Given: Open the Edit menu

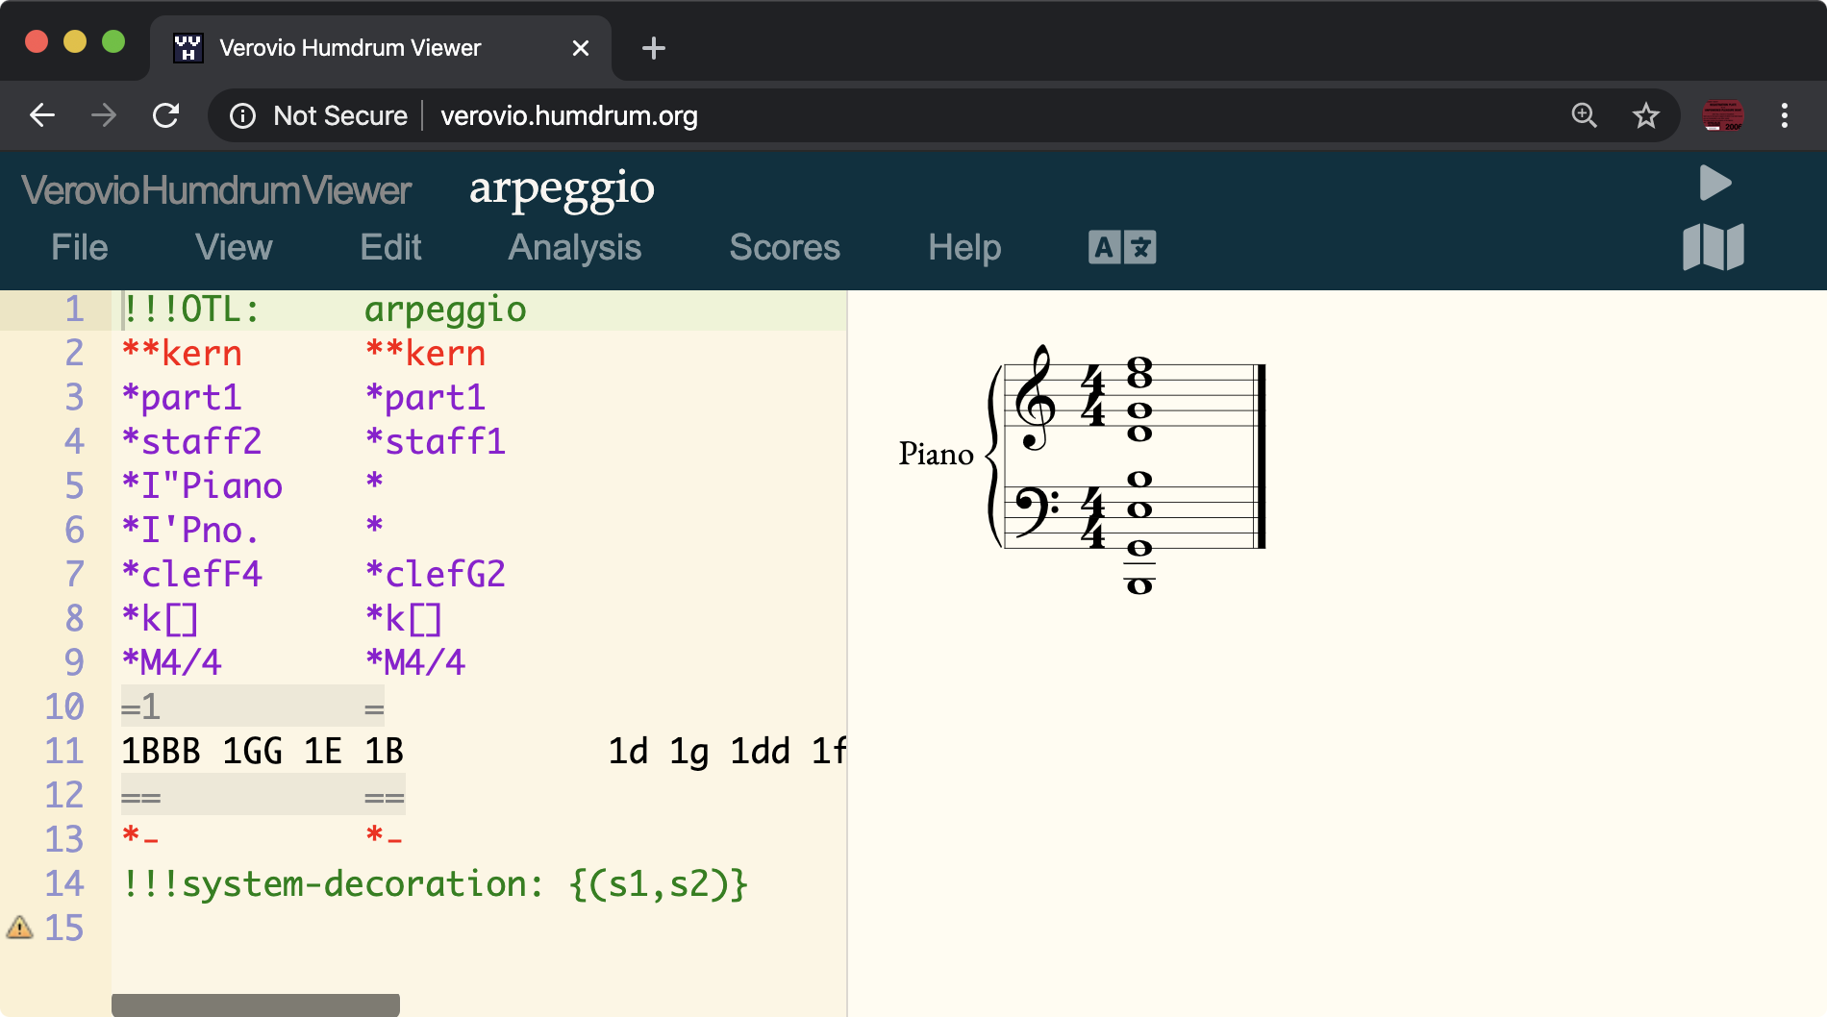Looking at the screenshot, I should [390, 247].
